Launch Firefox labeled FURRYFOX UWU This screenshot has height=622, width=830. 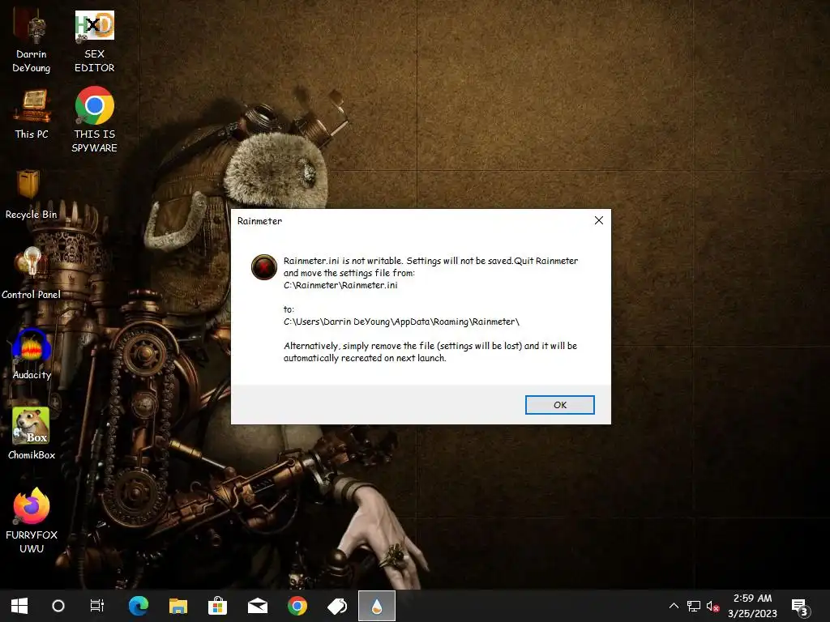coord(32,521)
